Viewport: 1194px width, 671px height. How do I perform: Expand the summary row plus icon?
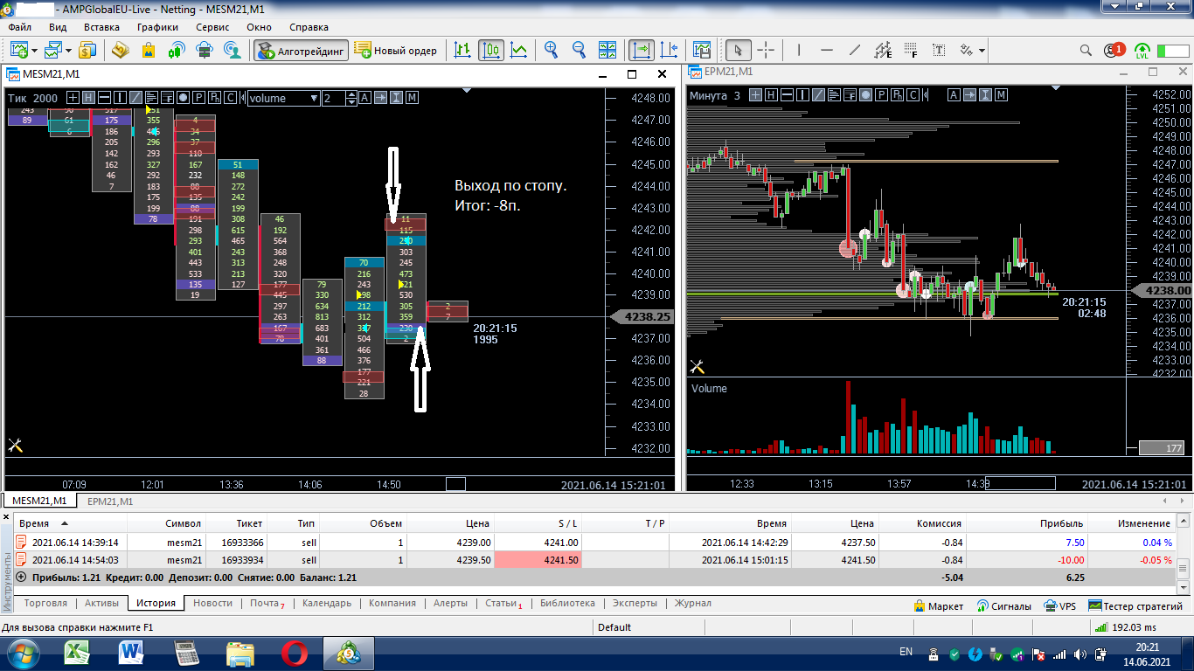point(21,578)
